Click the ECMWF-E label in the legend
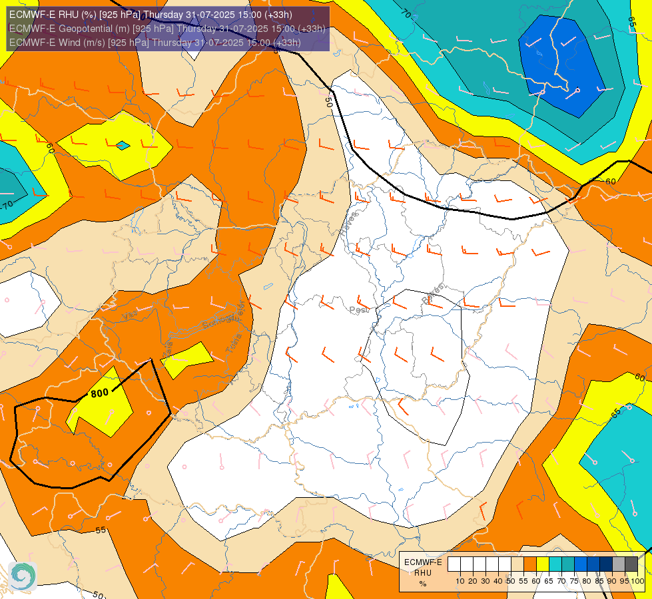 pyautogui.click(x=423, y=562)
